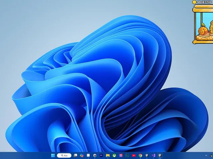This screenshot has width=213, height=159.
Task: Launch Adobe Photoshop from taskbar
Action: (x=127, y=155)
